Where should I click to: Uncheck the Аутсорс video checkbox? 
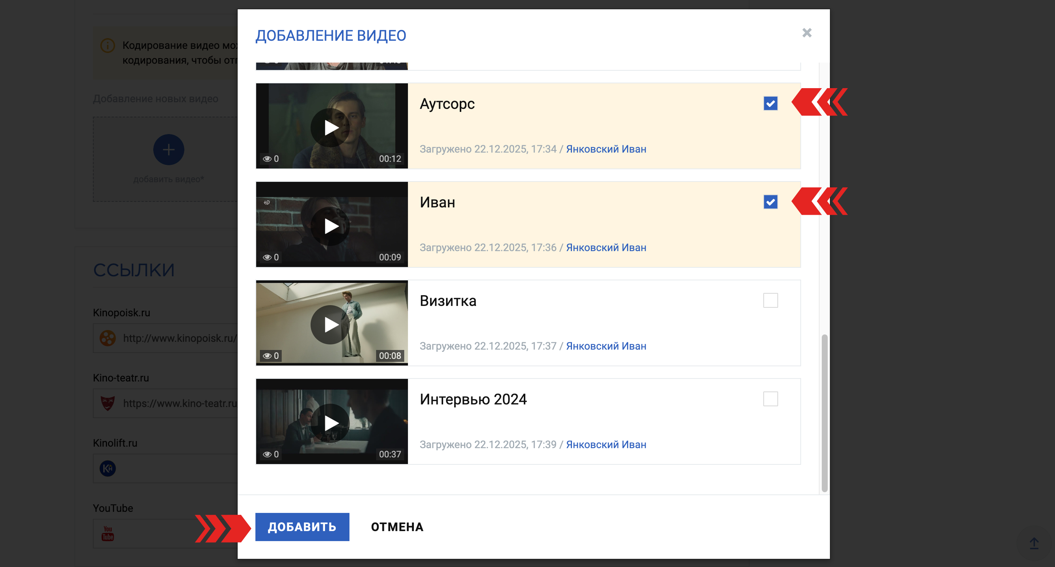pos(770,104)
